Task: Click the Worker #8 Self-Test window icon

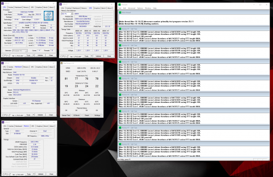Action: click(120, 144)
